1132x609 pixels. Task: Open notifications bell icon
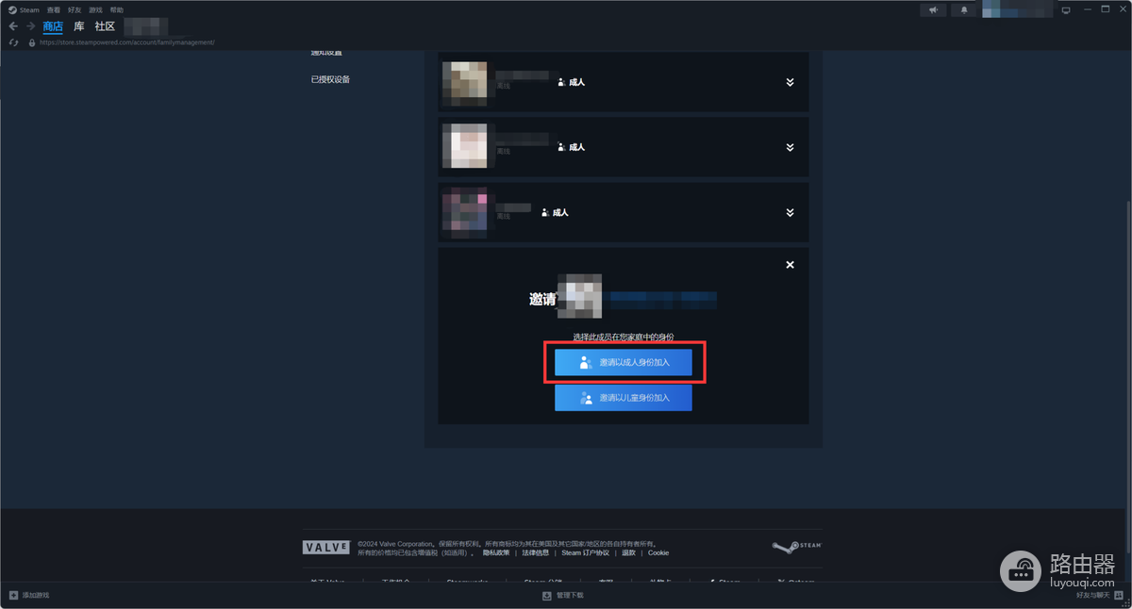coord(964,9)
